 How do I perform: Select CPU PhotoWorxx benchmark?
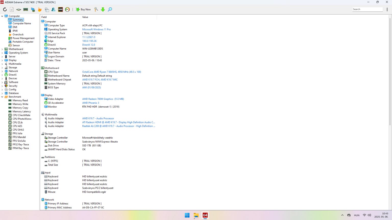click(22, 119)
